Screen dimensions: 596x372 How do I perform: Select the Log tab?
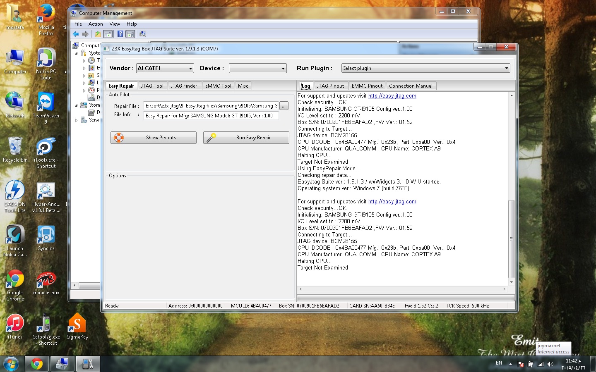tap(306, 86)
